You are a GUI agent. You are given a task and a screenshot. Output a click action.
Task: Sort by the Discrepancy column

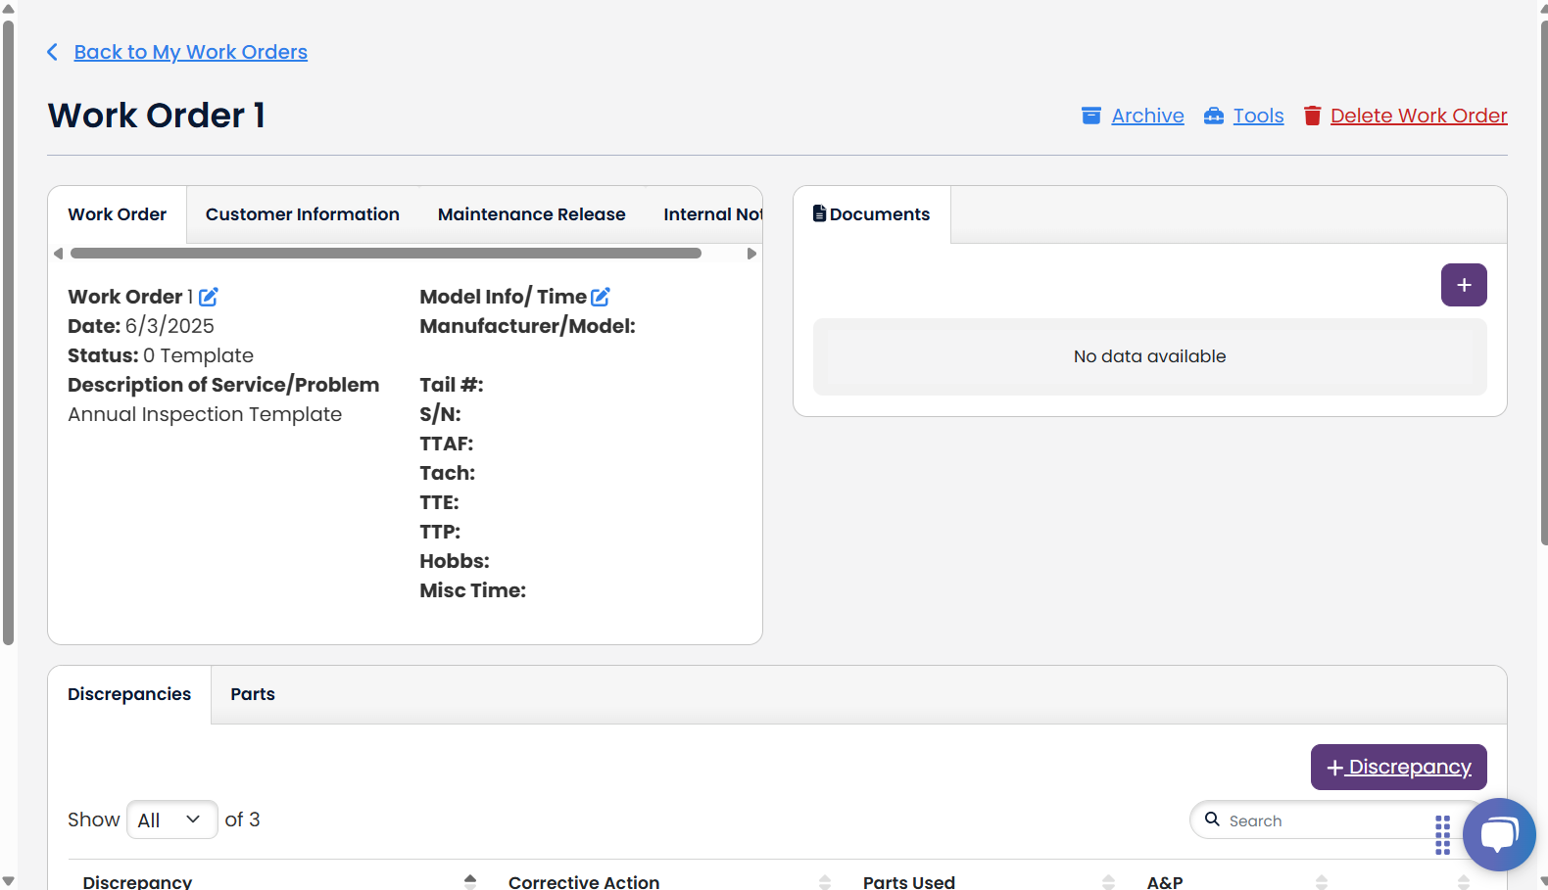(470, 881)
